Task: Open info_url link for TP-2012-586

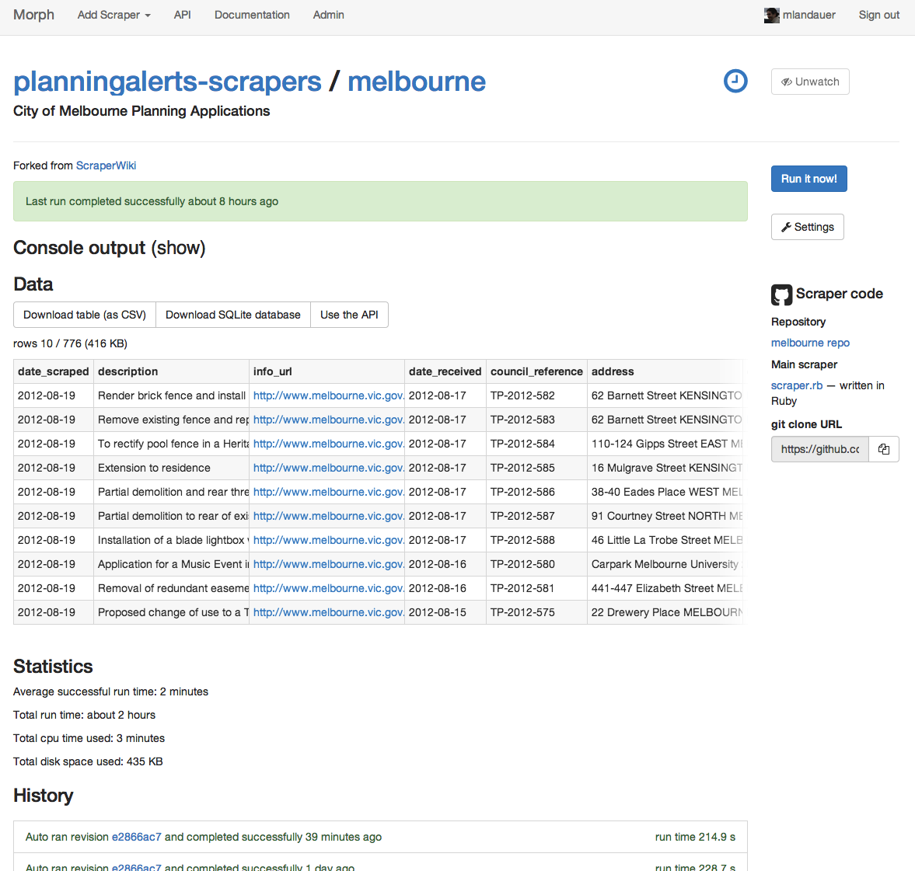Action: [329, 492]
